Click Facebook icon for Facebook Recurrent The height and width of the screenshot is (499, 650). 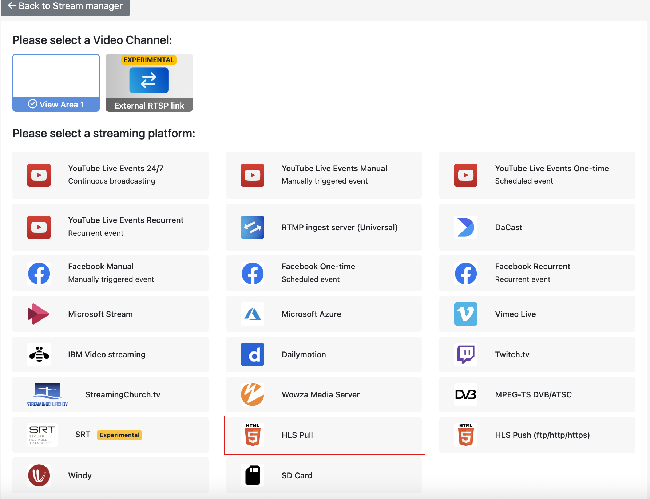(466, 274)
